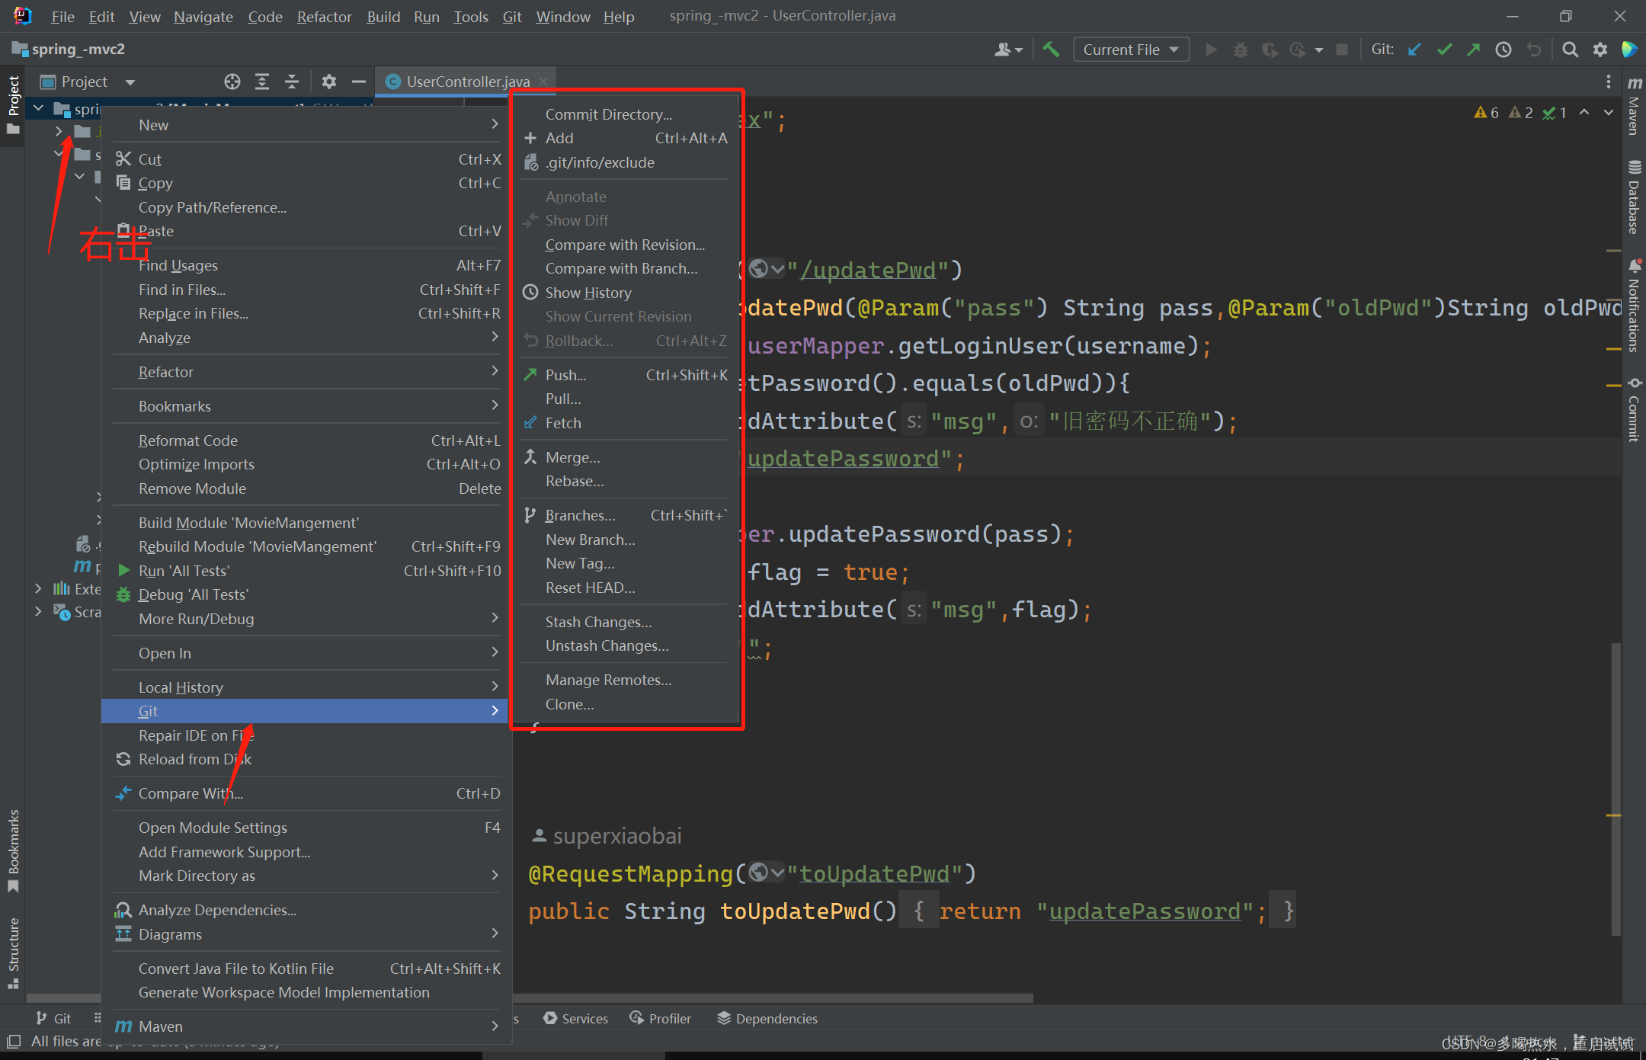This screenshot has height=1060, width=1646.
Task: Open Search Everywhere magnifier icon
Action: coord(1570,50)
